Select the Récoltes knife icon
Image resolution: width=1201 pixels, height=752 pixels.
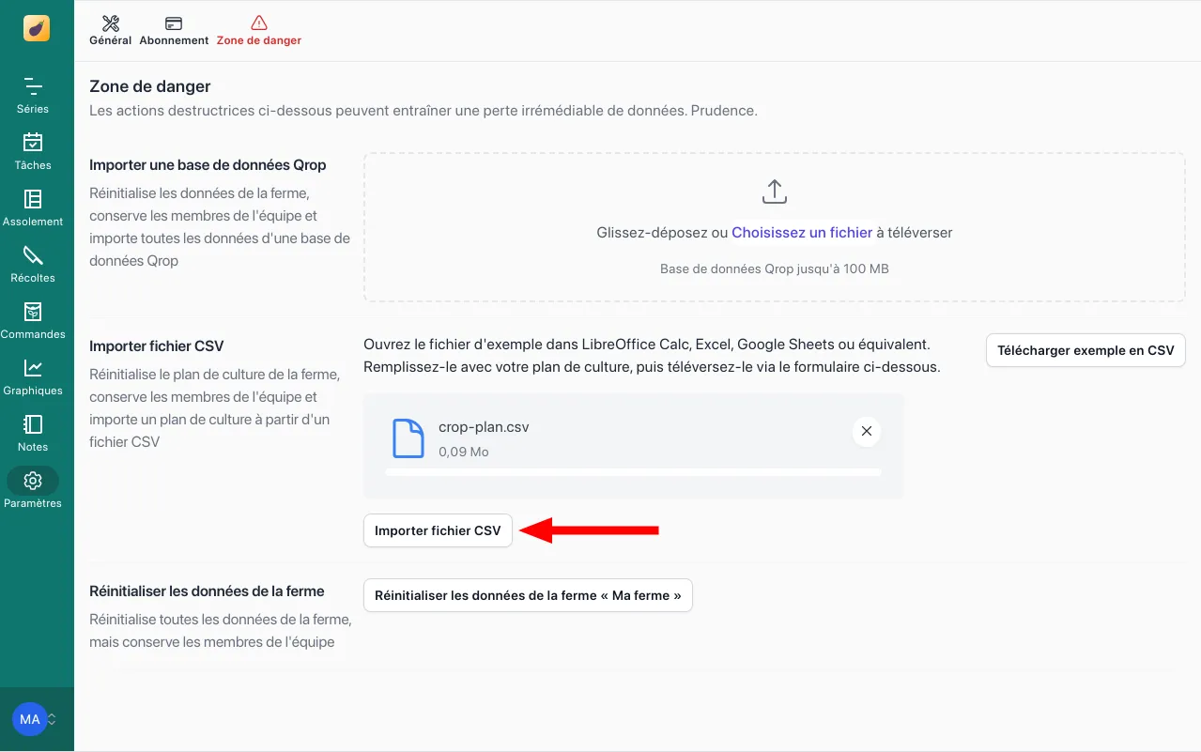(x=32, y=261)
